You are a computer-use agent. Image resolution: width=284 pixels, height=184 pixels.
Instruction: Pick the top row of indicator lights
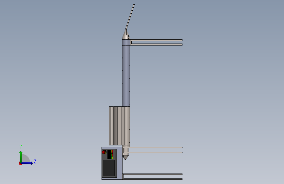[110, 151]
